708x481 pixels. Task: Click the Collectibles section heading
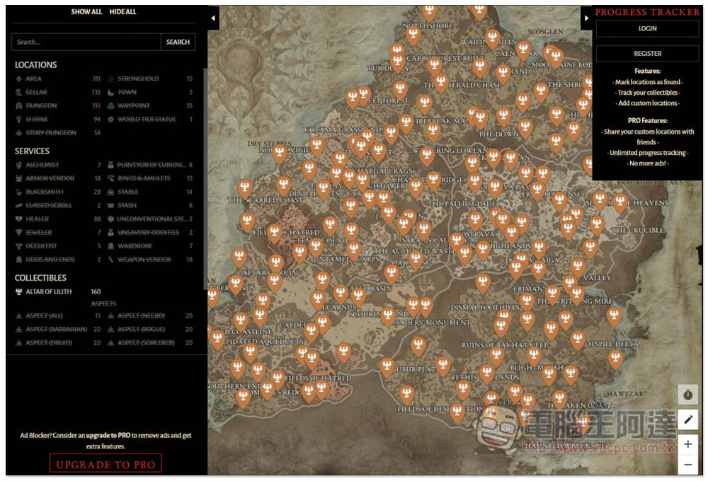point(40,278)
